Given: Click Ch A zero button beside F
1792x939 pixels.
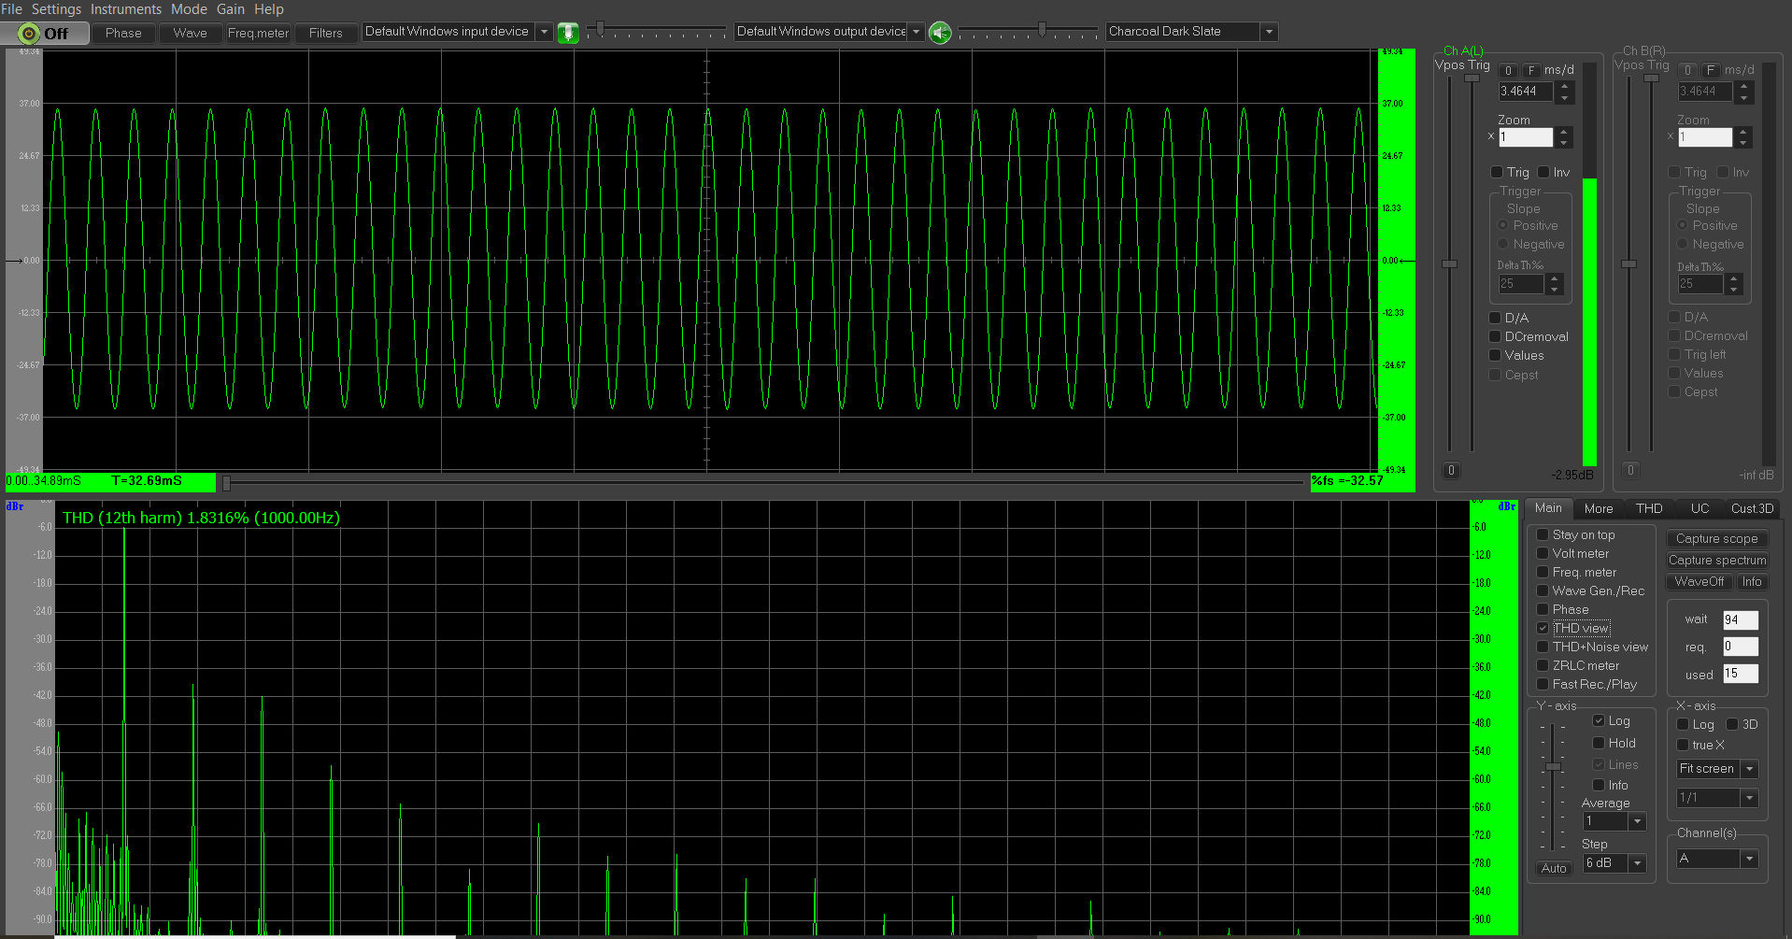Looking at the screenshot, I should pos(1508,70).
